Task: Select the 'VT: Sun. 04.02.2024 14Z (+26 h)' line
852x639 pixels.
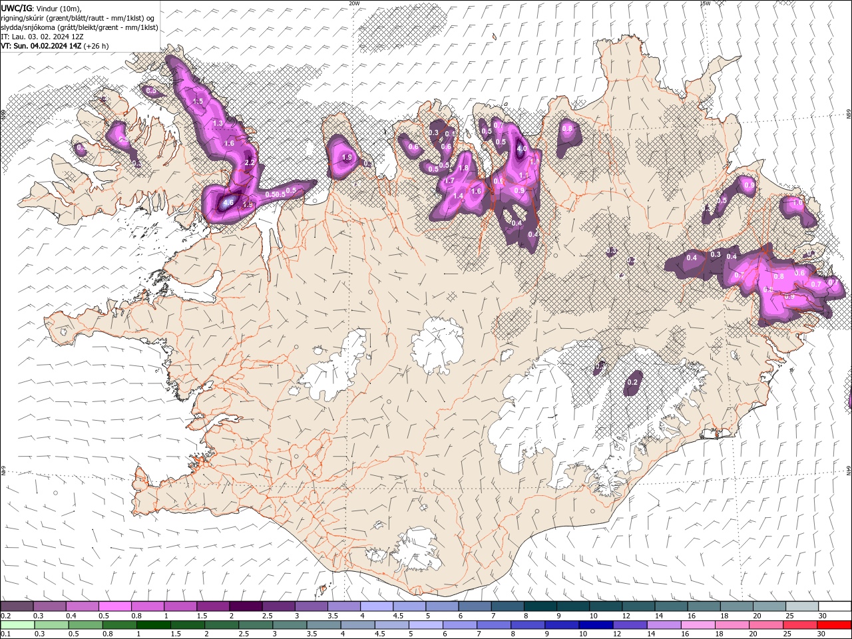Action: (55, 46)
